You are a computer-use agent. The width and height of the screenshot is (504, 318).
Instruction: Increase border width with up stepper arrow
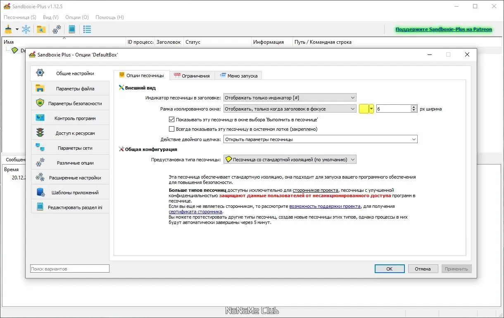click(414, 107)
